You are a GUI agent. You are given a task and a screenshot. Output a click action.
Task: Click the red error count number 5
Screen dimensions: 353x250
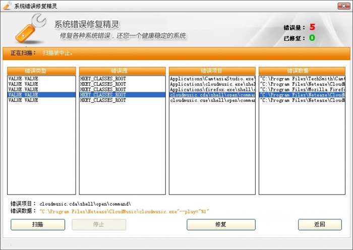[312, 27]
